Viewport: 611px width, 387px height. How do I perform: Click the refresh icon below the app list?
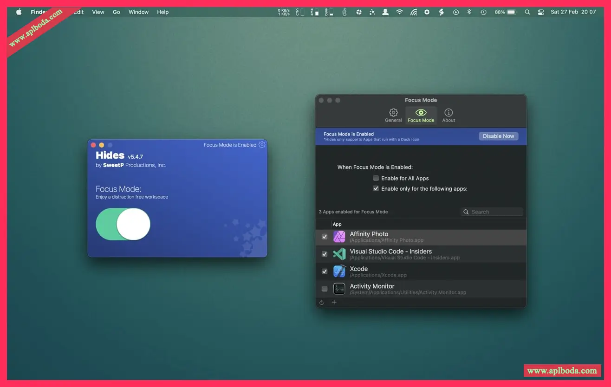coord(321,303)
